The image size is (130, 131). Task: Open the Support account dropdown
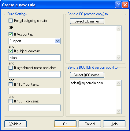tap(57, 41)
